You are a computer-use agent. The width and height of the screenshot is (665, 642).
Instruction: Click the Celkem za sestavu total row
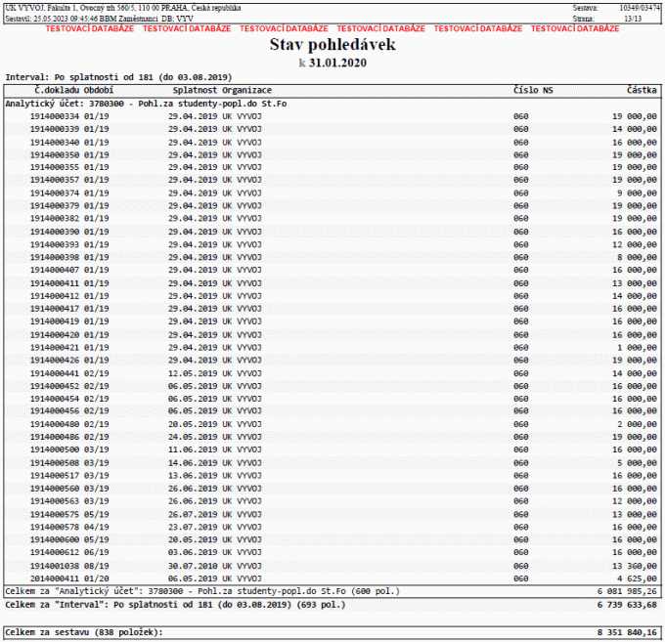pos(332,632)
